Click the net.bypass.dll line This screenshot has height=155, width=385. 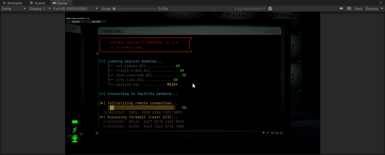144,66
